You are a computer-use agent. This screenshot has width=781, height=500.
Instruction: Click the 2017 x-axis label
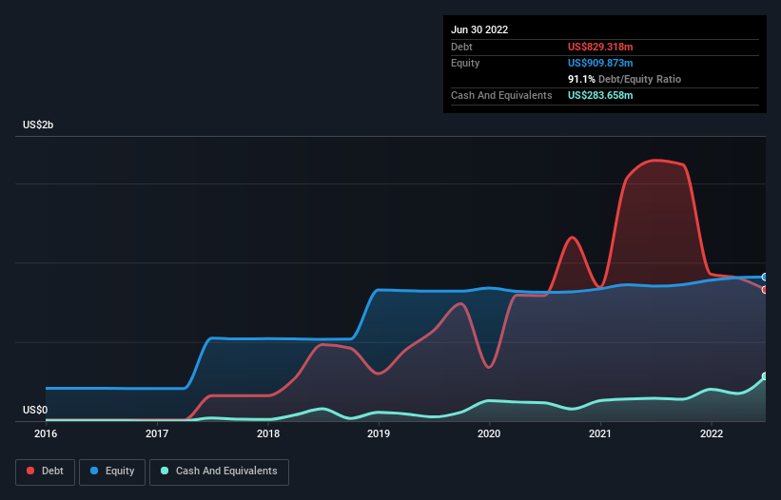[x=157, y=433]
